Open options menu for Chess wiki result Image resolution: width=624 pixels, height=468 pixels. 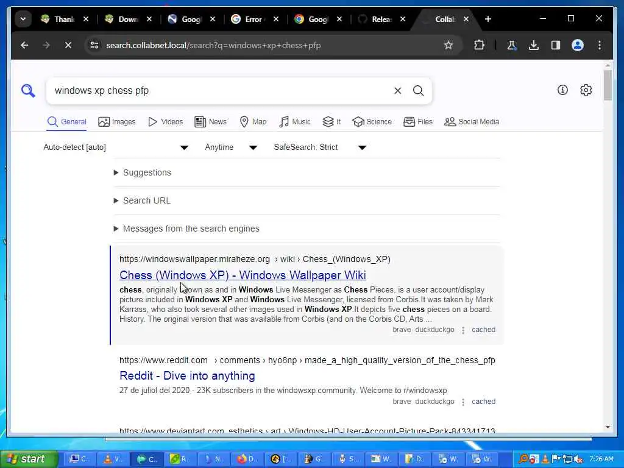463,330
